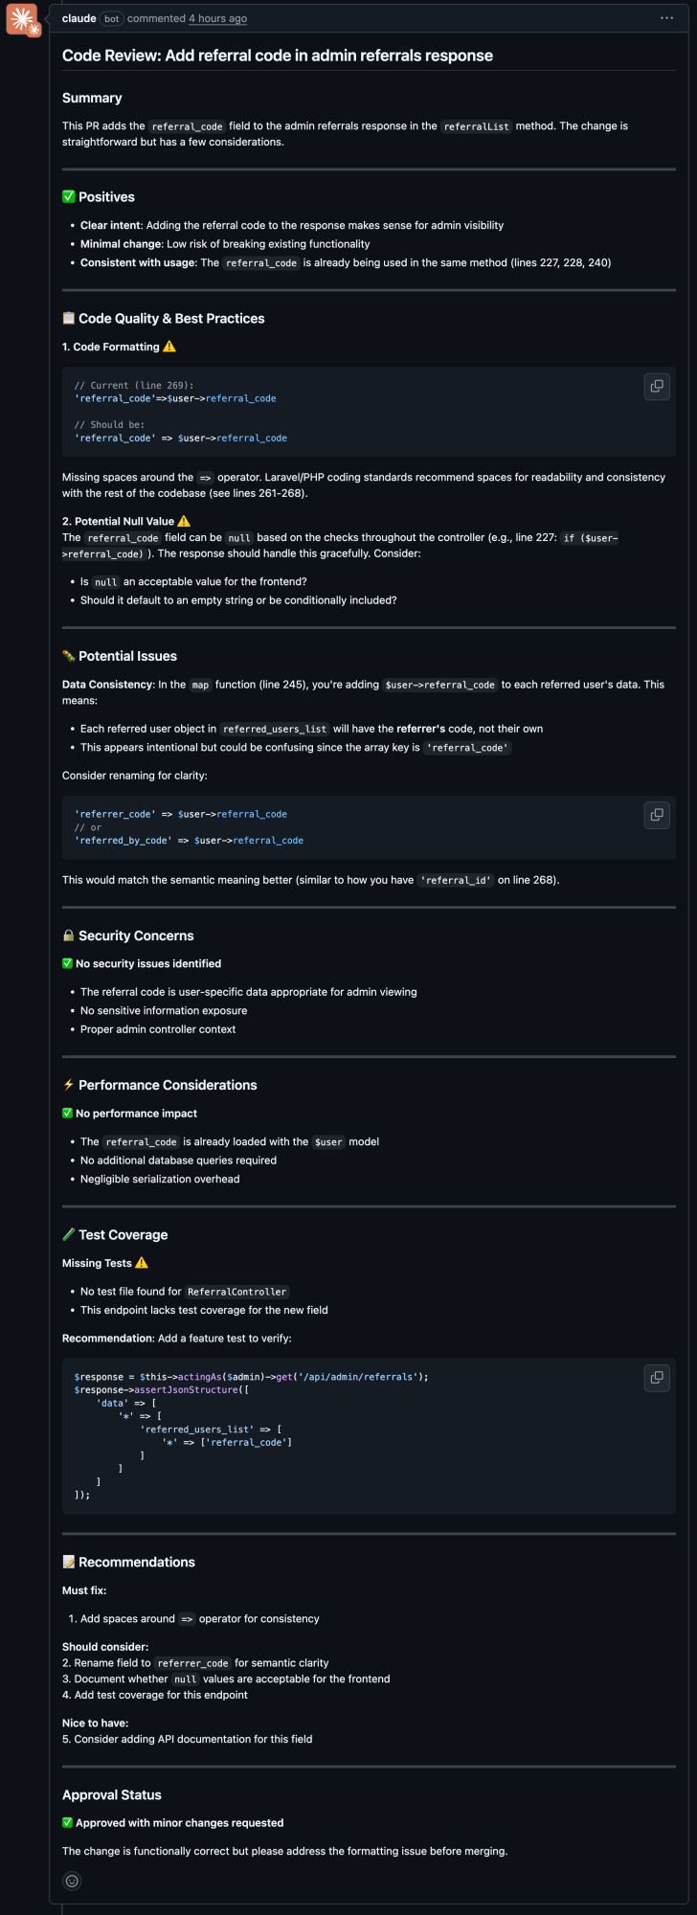Click the warning icon beside Potential Null Value
The image size is (697, 1915).
pos(184,521)
